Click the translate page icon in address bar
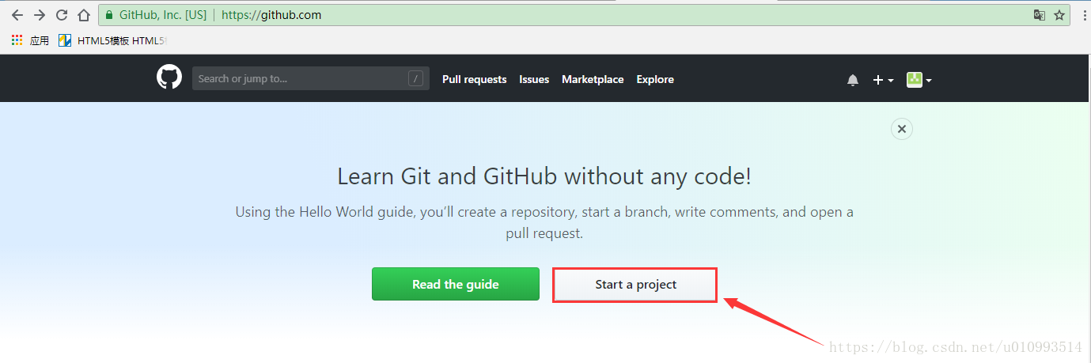 click(1040, 15)
